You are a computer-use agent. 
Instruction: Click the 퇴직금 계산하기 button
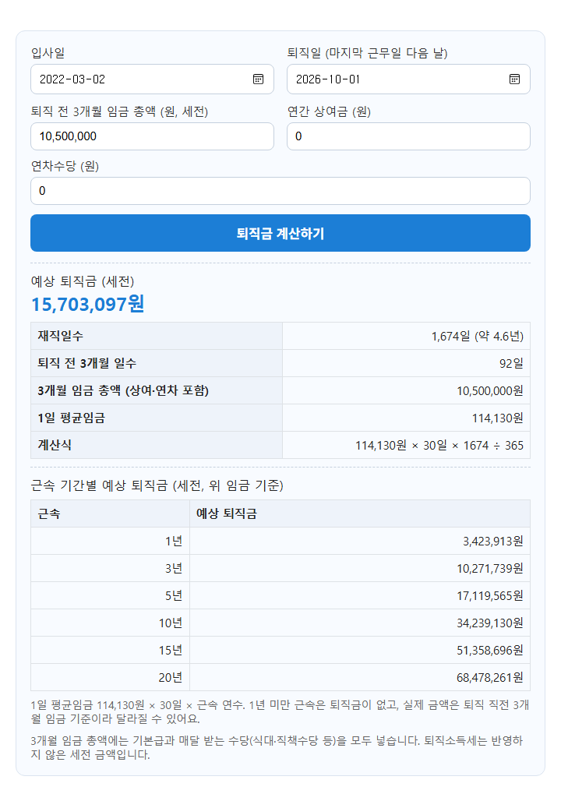click(280, 233)
